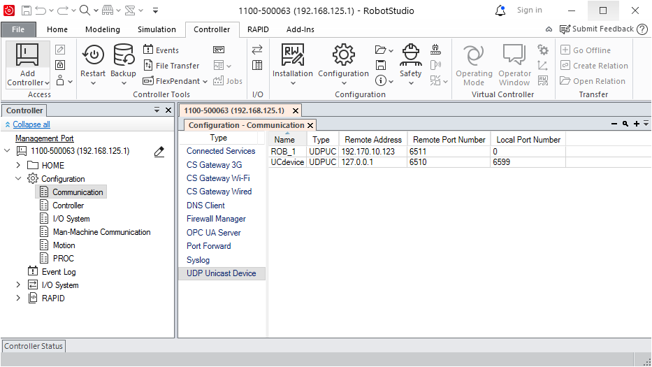Click the notification bell icon
Image resolution: width=652 pixels, height=367 pixels.
click(500, 10)
